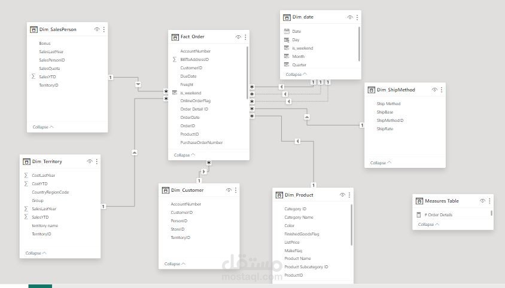Select the SalesQuota field in Dim_SalesPerson

coord(50,69)
